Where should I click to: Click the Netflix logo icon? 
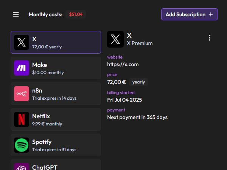tap(22, 119)
